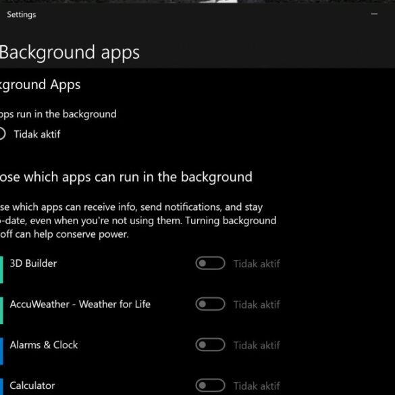395x395 pixels.
Task: Select 'AccuWeather - Weather for Life' label
Action: 80,305
